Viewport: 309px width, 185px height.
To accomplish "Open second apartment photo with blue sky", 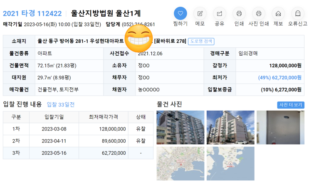I will coord(230,127).
